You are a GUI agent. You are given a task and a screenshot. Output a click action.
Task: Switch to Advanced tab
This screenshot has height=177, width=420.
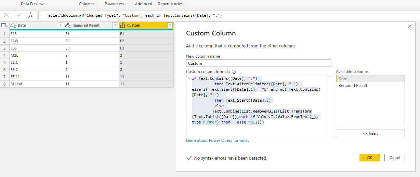[144, 4]
